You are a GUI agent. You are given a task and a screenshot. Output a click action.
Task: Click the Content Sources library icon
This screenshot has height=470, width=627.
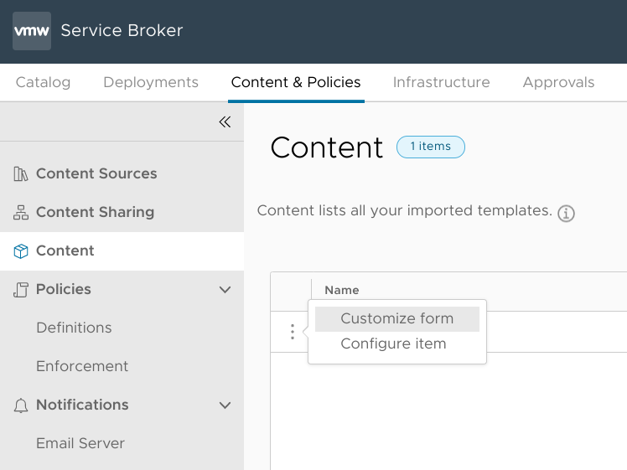coord(21,174)
